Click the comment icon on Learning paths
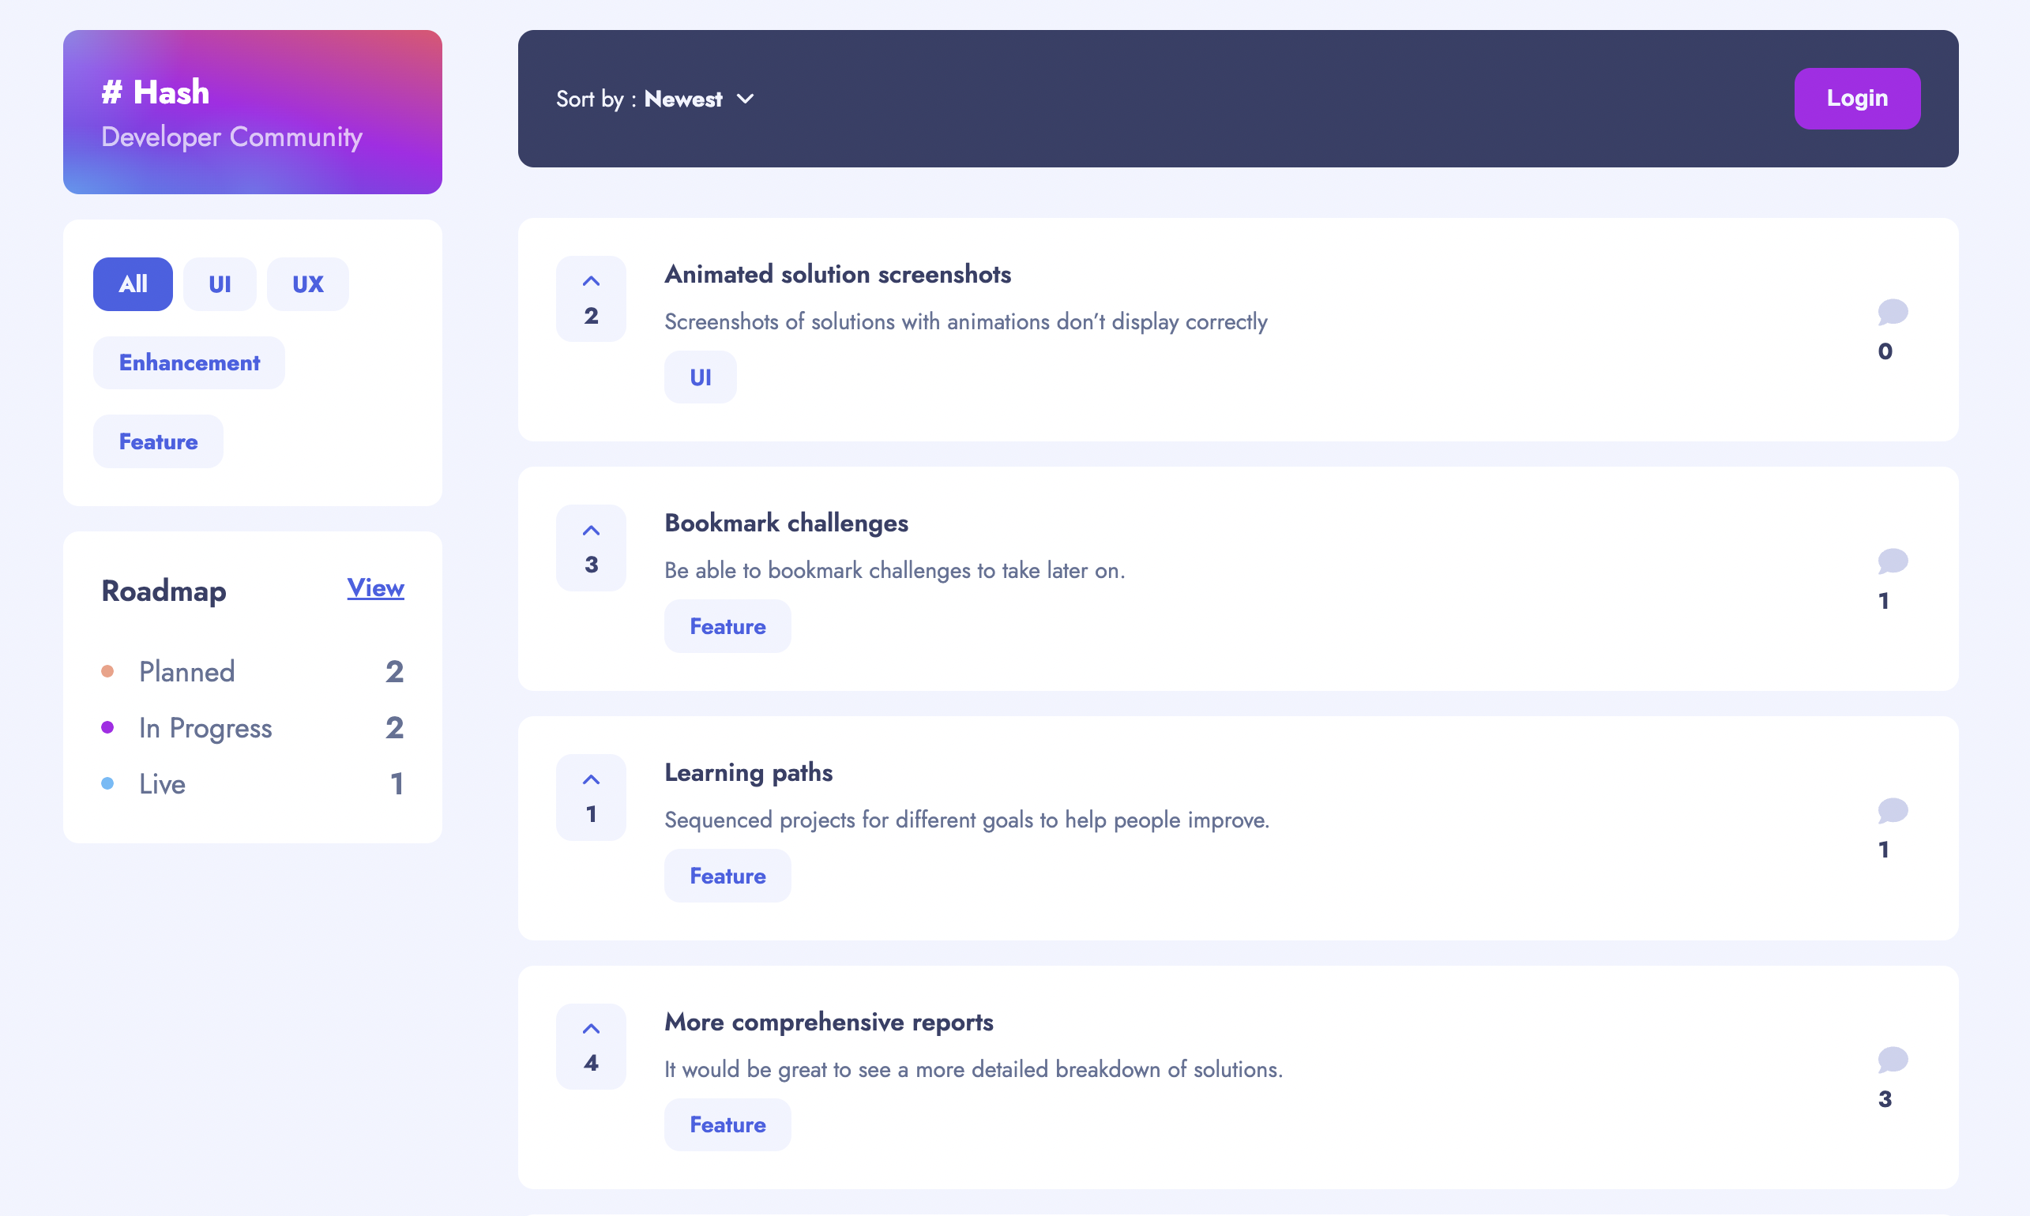This screenshot has height=1216, width=2030. click(1892, 811)
